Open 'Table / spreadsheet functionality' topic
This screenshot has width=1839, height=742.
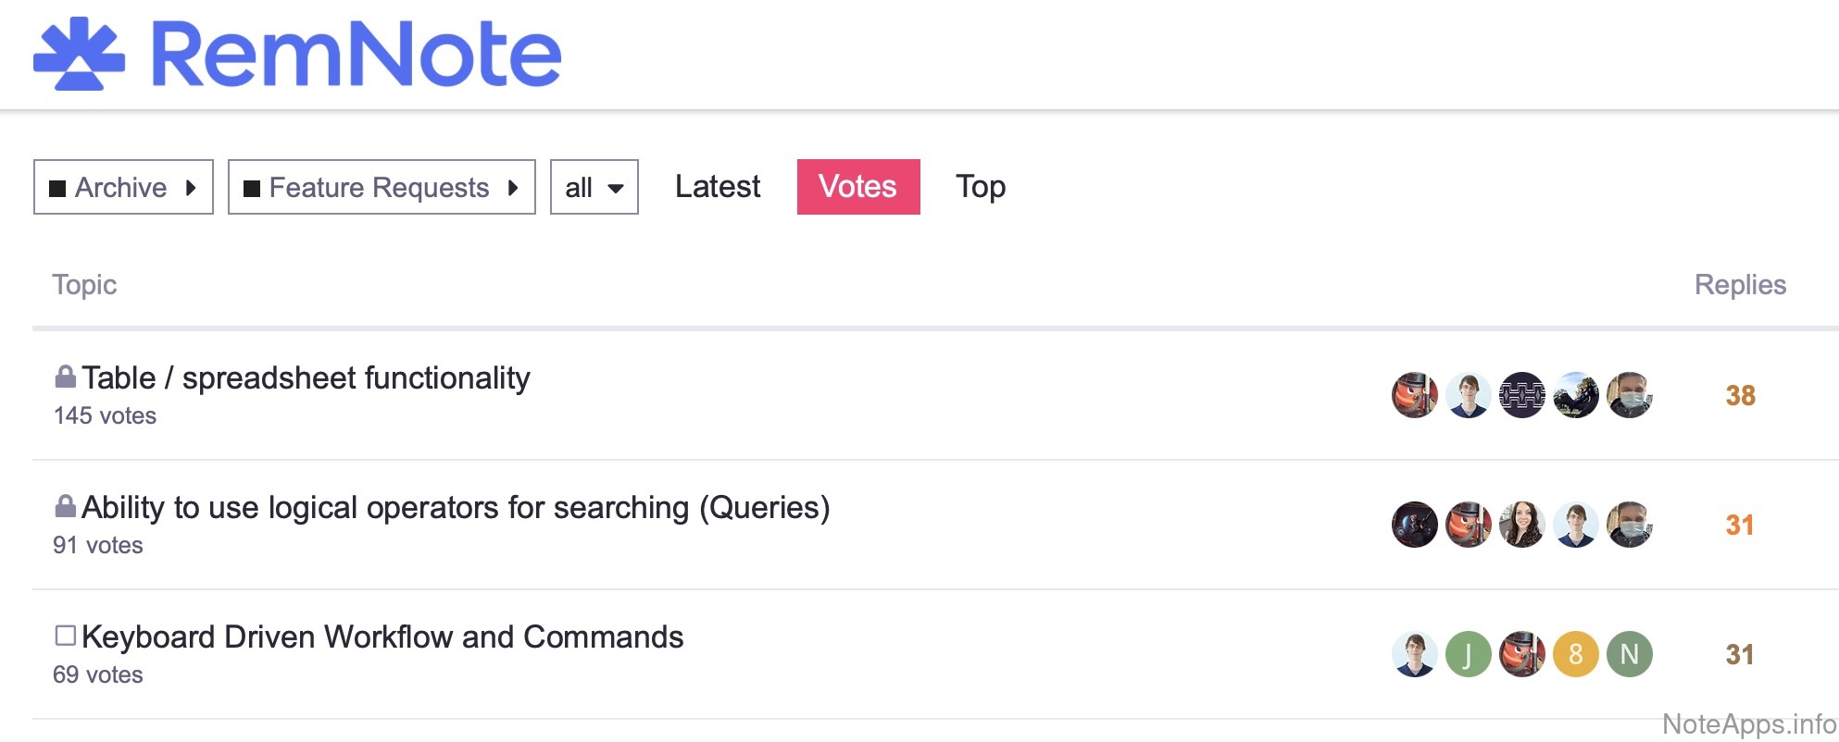click(x=306, y=378)
